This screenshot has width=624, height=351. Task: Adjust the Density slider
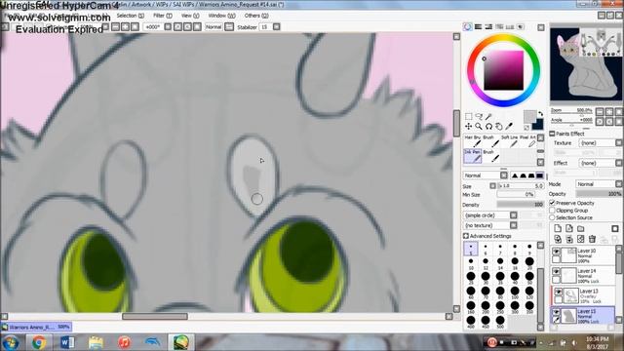click(x=520, y=205)
